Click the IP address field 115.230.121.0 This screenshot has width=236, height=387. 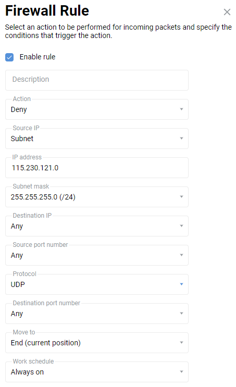(x=97, y=168)
